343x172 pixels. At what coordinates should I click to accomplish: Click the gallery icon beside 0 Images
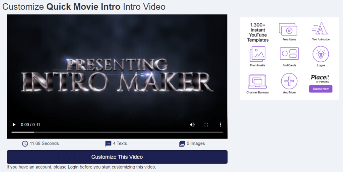click(182, 144)
